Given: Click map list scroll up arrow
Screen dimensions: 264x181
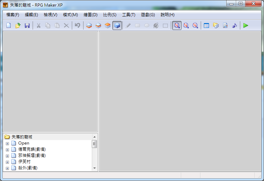Looking at the screenshot, I should [95, 137].
